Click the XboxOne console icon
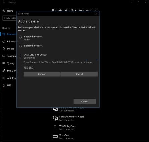Viewport: 149px width, 142px height. tap(55, 136)
